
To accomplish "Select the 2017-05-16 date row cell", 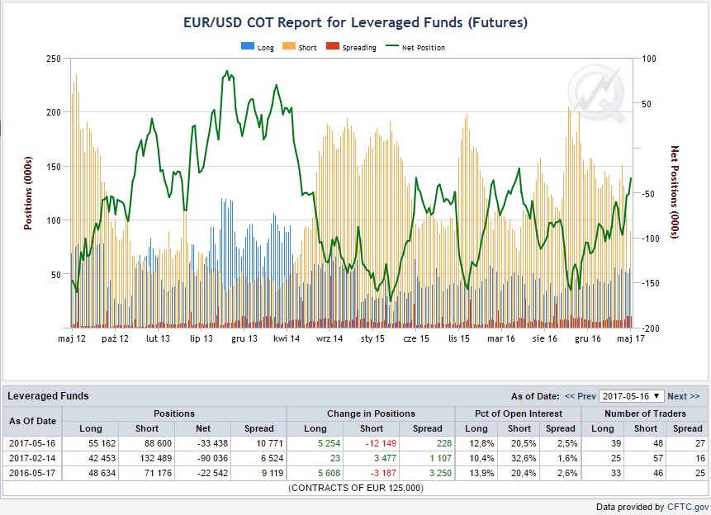I will [x=32, y=443].
